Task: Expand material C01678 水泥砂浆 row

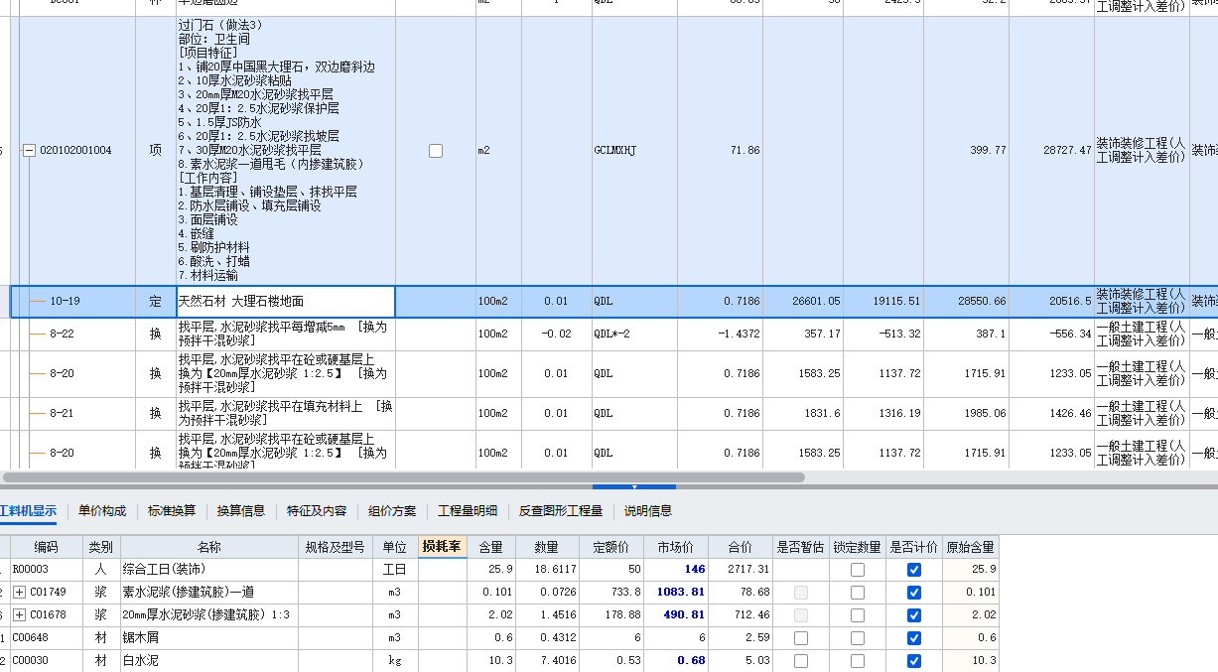Action: [20, 614]
